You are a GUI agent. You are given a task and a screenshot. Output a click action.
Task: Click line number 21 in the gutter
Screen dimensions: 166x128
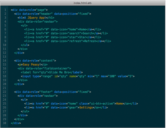pyautogui.click(x=4, y=88)
